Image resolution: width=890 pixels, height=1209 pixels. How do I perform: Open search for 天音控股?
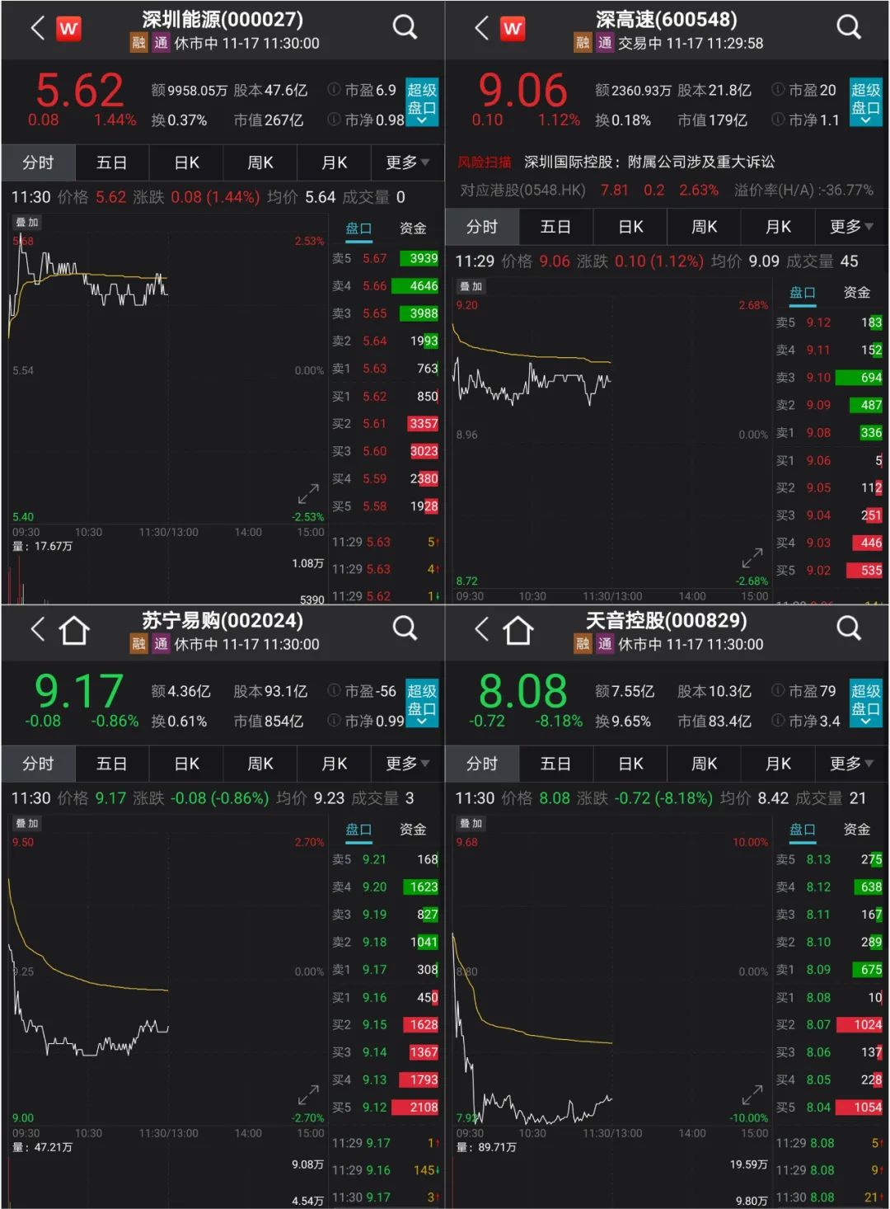click(848, 628)
